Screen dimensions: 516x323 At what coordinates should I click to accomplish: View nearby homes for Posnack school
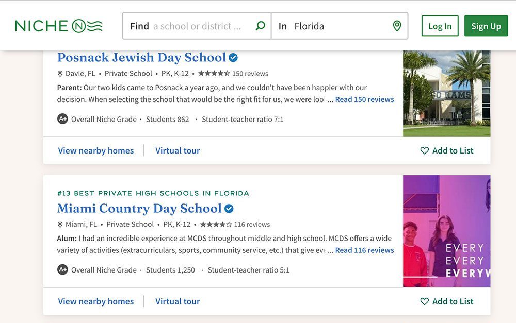pos(95,150)
